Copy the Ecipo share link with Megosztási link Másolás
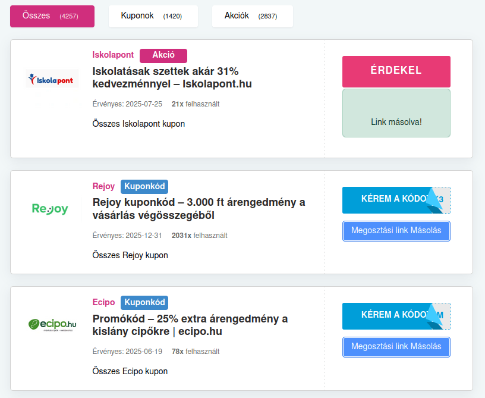485x398 pixels. pos(396,347)
